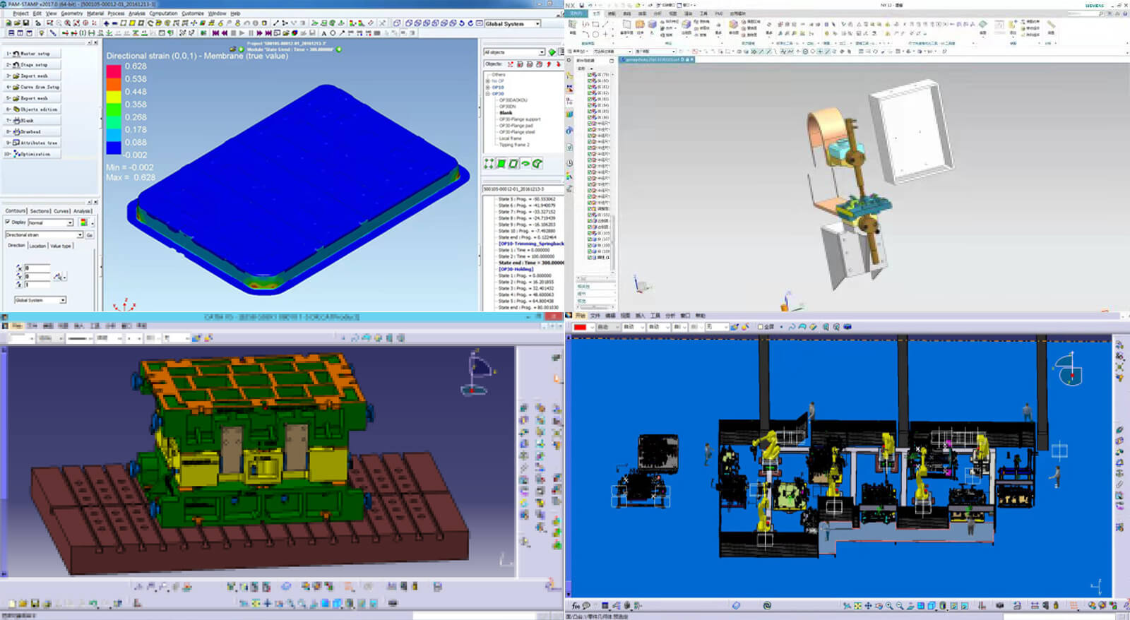
Task: Click the color scale legend icon beside Normal
Action: click(83, 222)
